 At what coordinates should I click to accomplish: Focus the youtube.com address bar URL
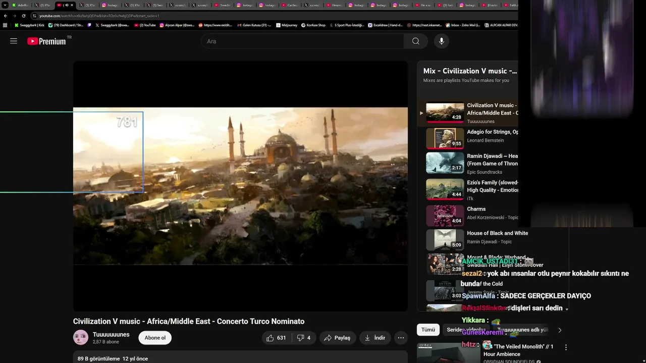click(x=99, y=16)
